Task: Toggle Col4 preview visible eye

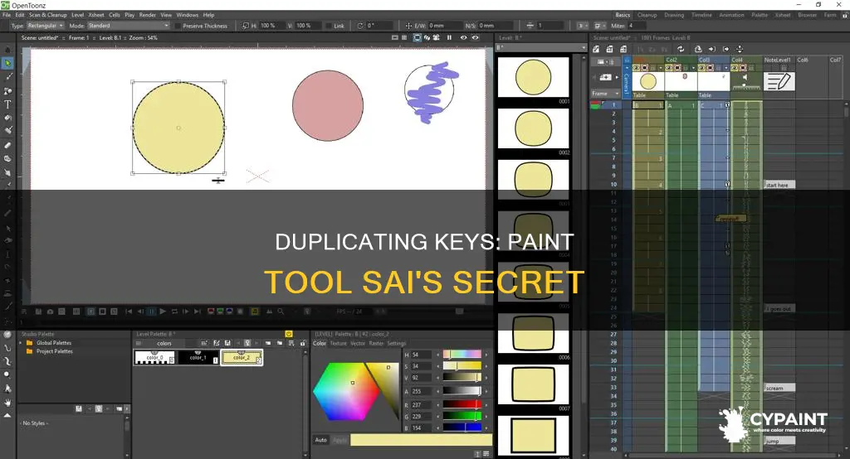Action: 734,67
